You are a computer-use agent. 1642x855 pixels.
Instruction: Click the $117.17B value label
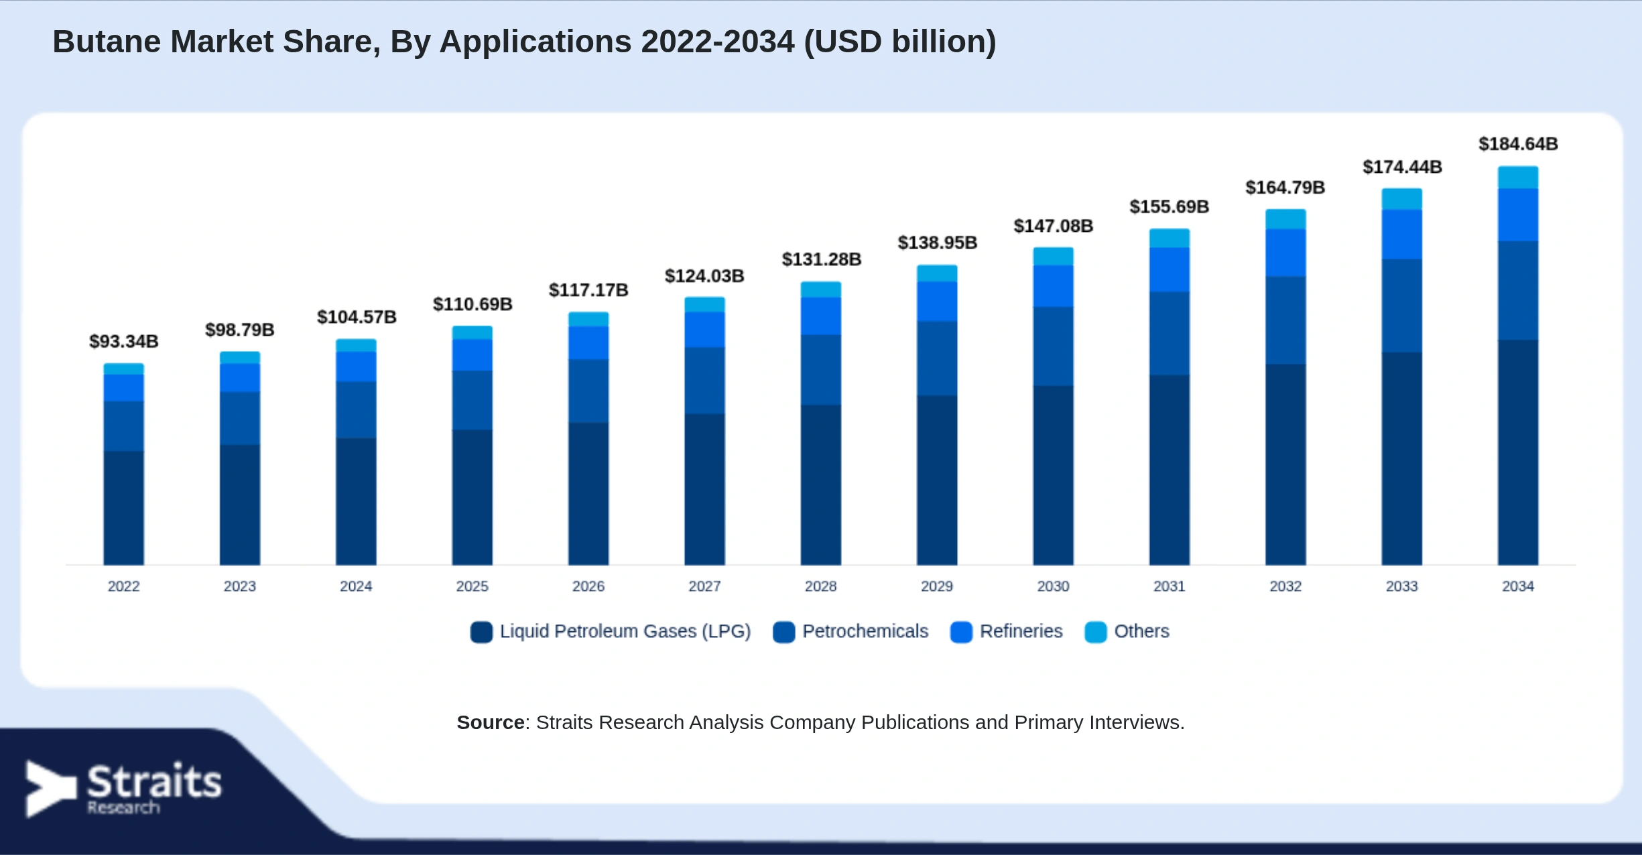click(x=588, y=290)
